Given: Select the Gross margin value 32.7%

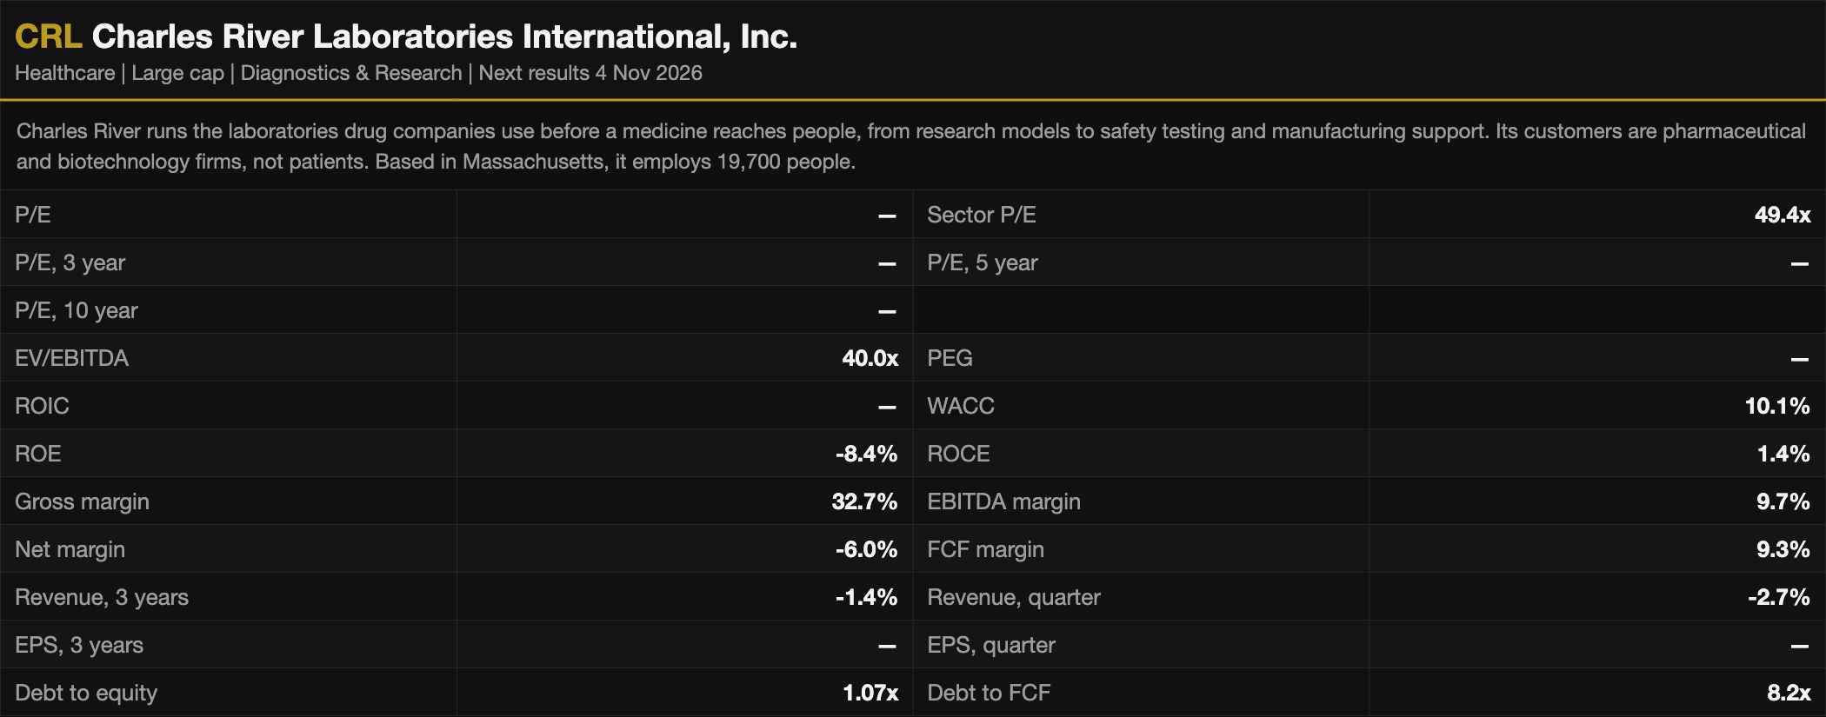Looking at the screenshot, I should click(x=864, y=501).
